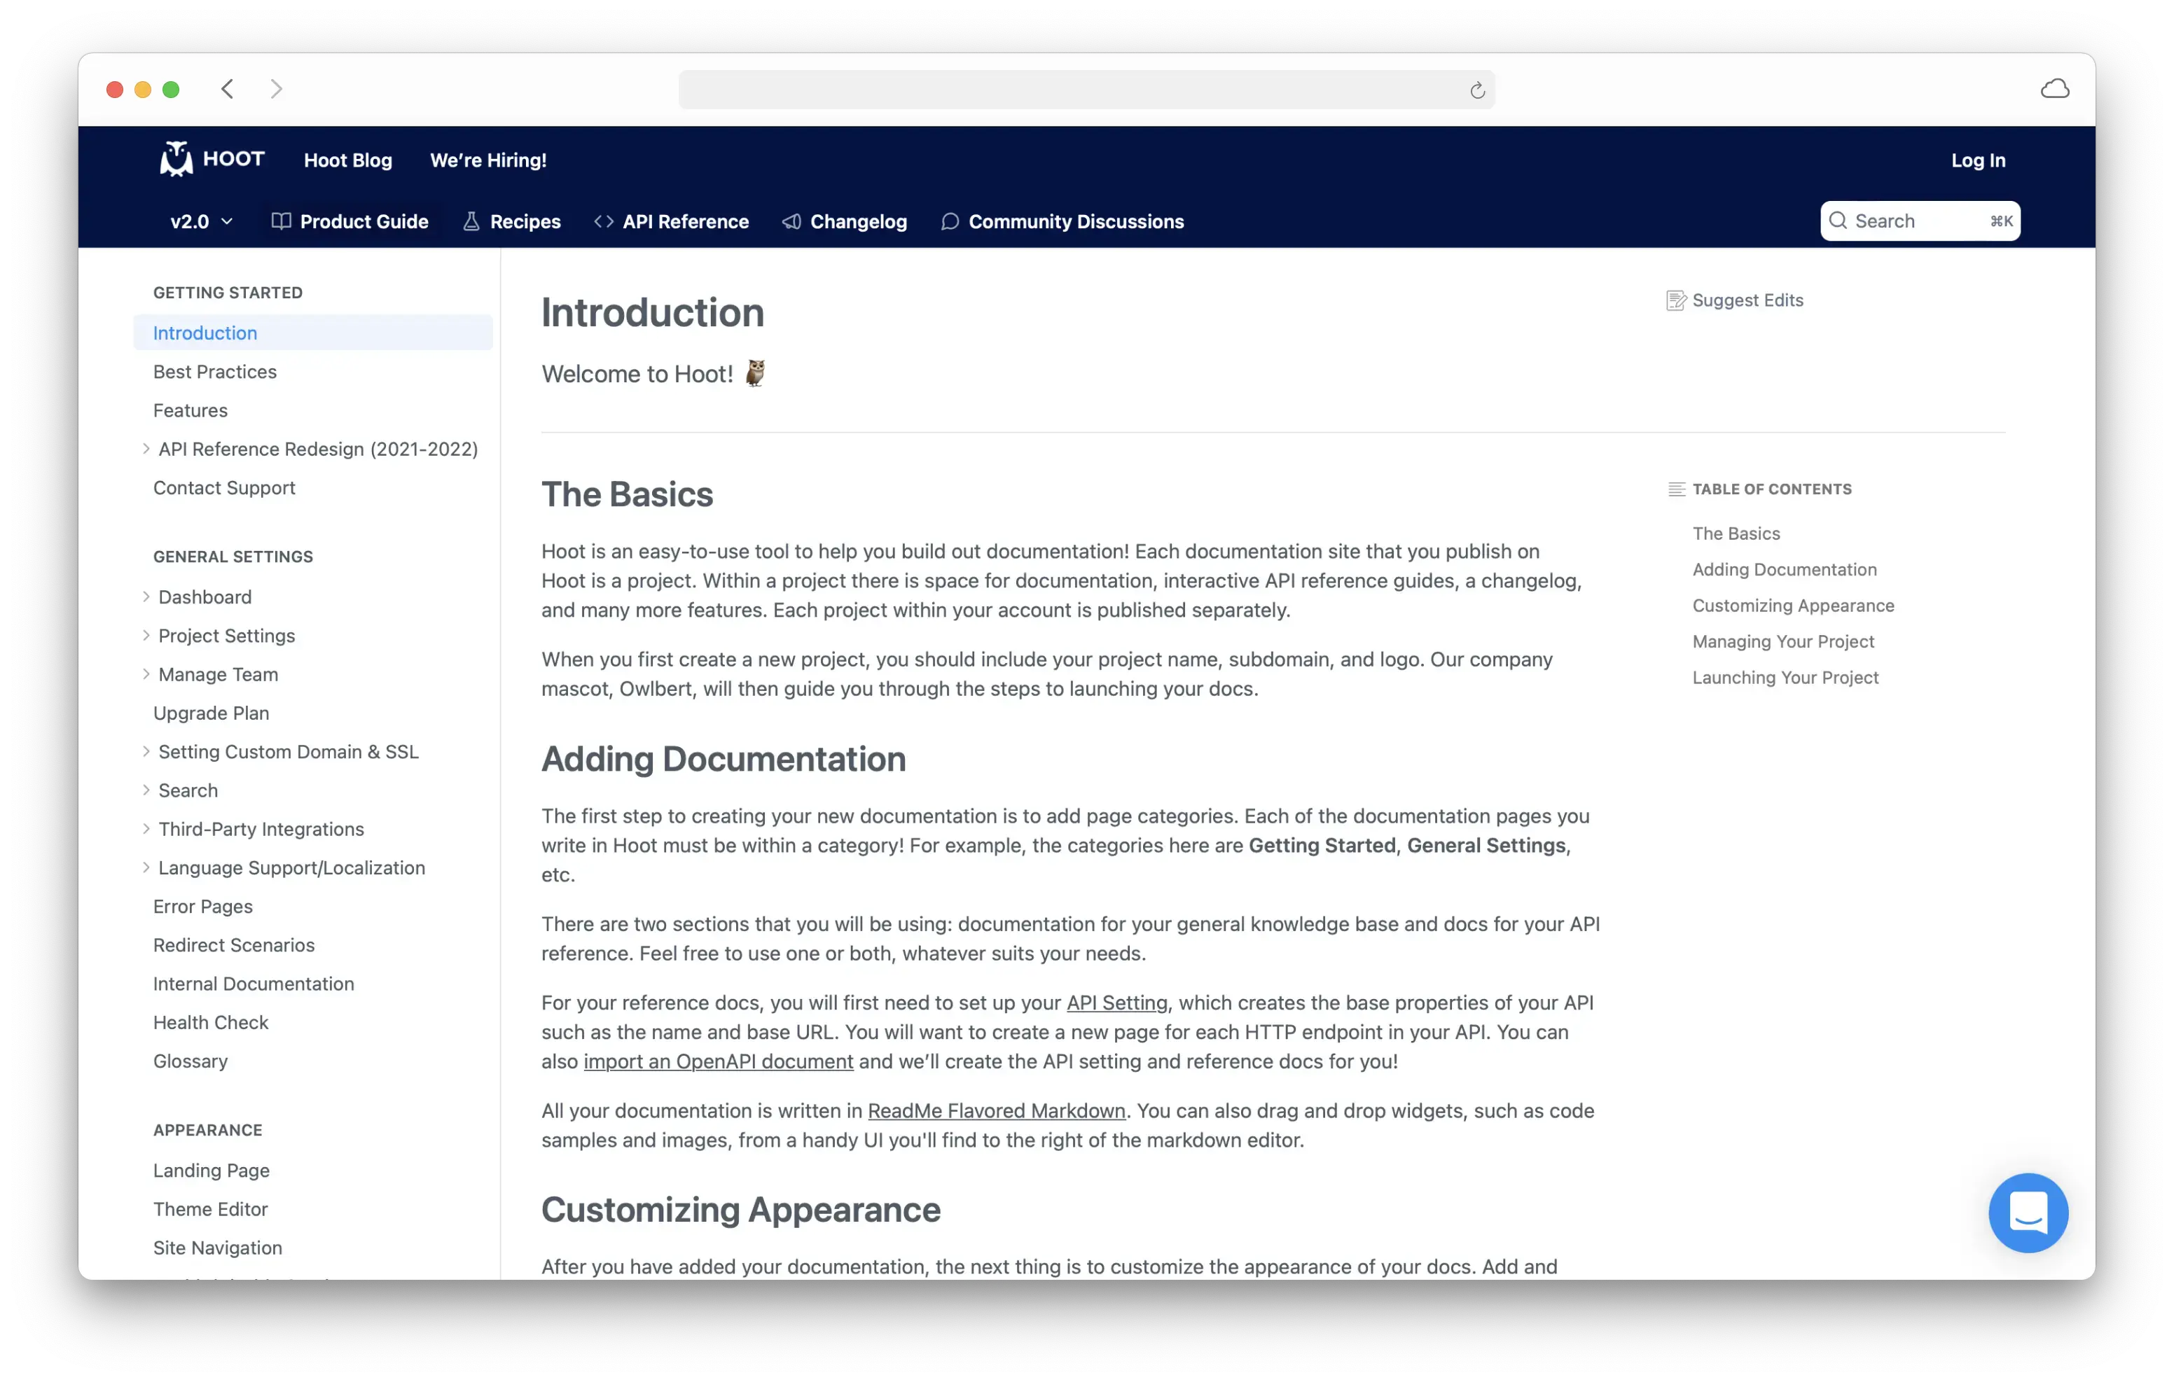The width and height of the screenshot is (2174, 1382).
Task: Click the Log In button
Action: click(1977, 160)
